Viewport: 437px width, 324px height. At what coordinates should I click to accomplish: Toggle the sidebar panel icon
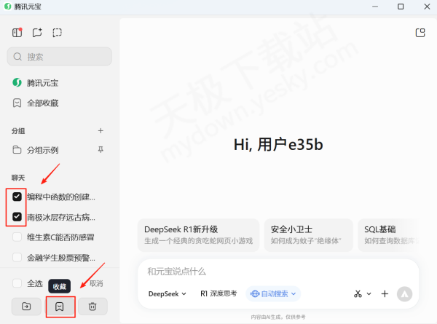tap(17, 33)
